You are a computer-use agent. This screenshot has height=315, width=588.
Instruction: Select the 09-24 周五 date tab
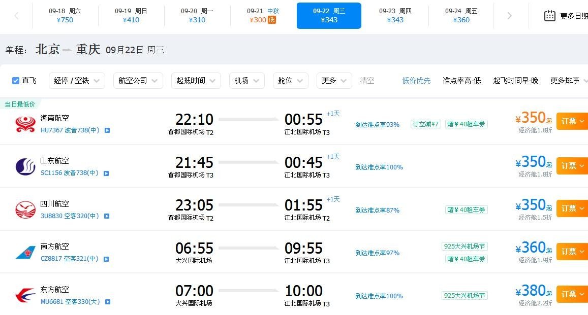pyautogui.click(x=461, y=16)
